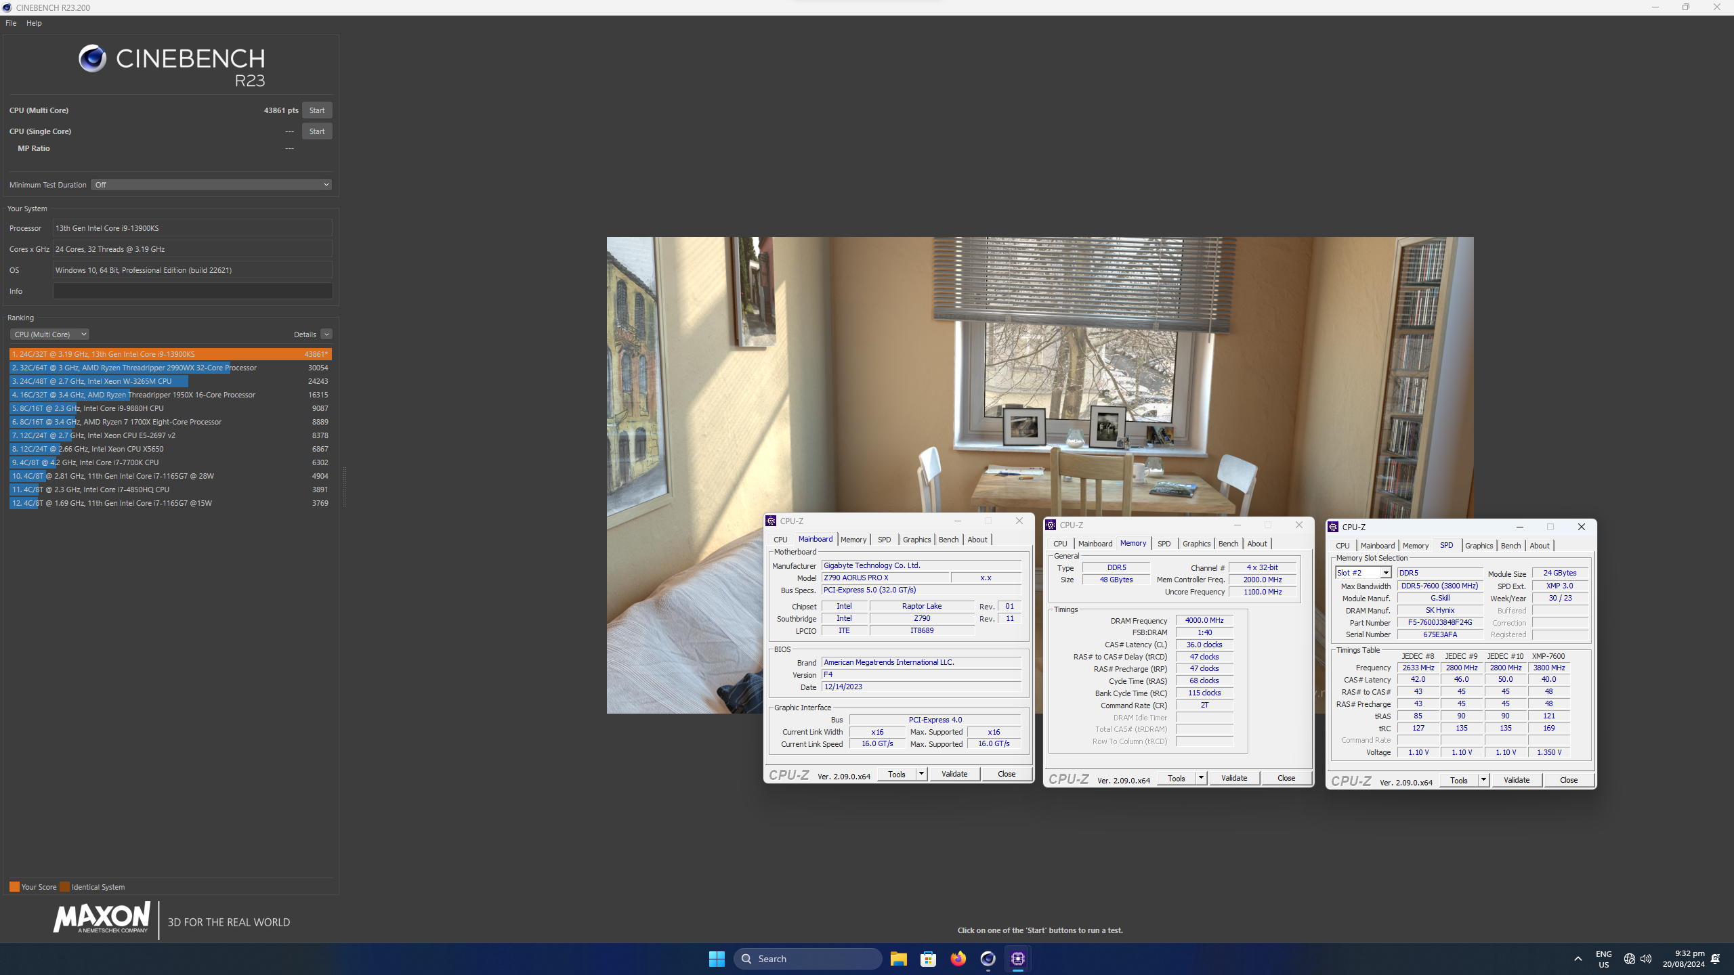Select Bench tab in Mainboard CPU-Z window
Image resolution: width=1734 pixels, height=975 pixels.
[948, 540]
